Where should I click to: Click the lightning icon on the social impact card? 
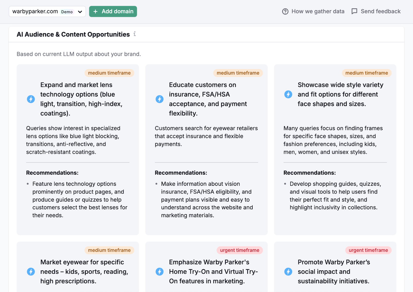click(288, 271)
